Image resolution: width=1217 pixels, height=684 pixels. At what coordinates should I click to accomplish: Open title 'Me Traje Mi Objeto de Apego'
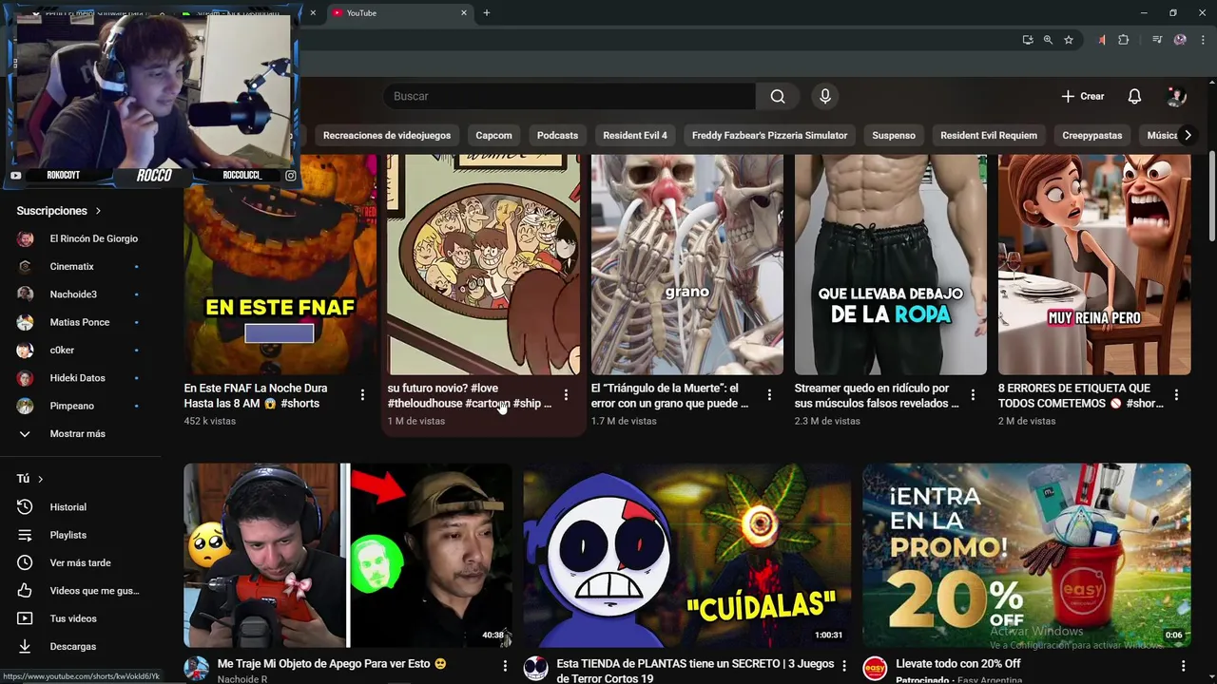tap(332, 664)
